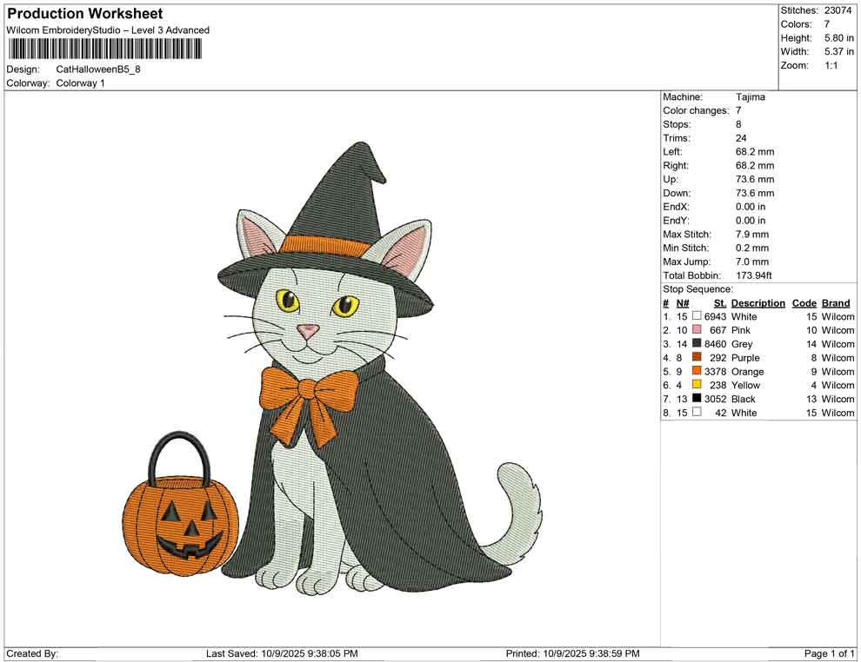Select the pink thread swatch
Image resolution: width=861 pixels, height=662 pixels.
697,329
